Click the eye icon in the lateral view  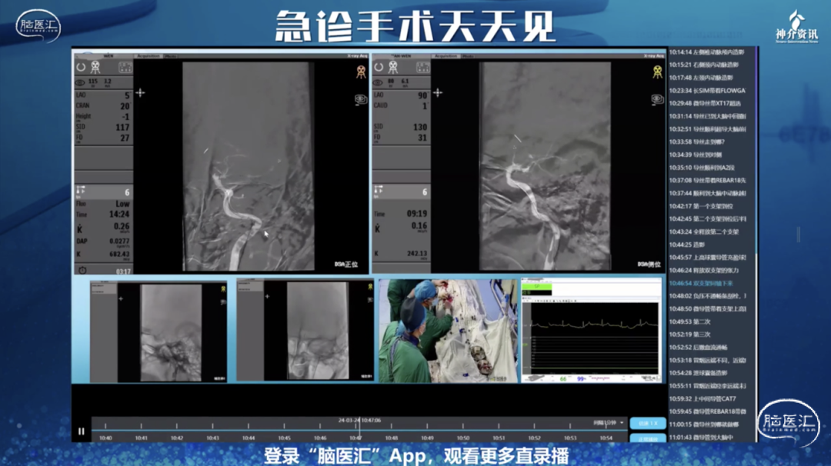(658, 99)
